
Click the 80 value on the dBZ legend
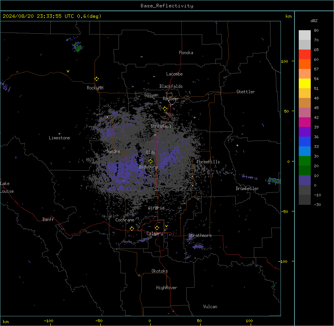(x=316, y=31)
